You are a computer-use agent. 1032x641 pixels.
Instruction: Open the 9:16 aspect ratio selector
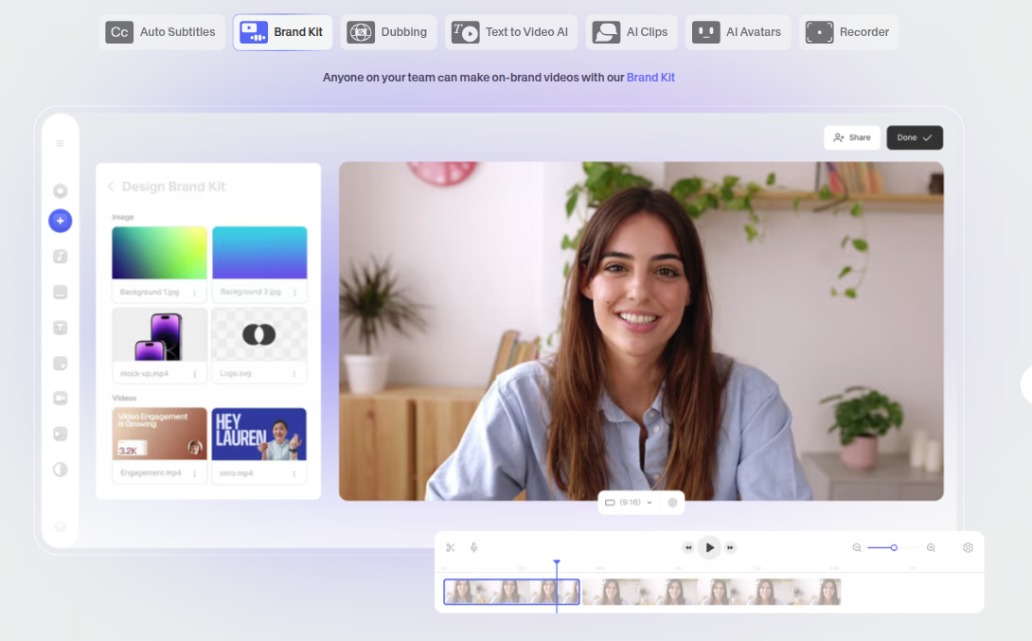click(x=627, y=503)
